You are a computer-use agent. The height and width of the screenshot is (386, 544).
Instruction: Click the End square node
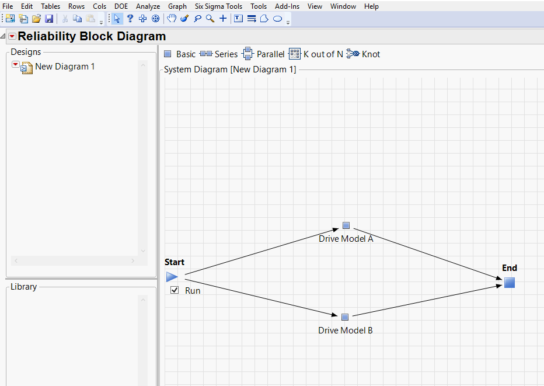point(510,283)
